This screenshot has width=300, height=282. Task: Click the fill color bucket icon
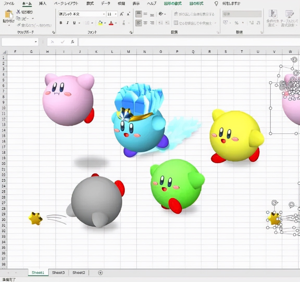[100, 23]
